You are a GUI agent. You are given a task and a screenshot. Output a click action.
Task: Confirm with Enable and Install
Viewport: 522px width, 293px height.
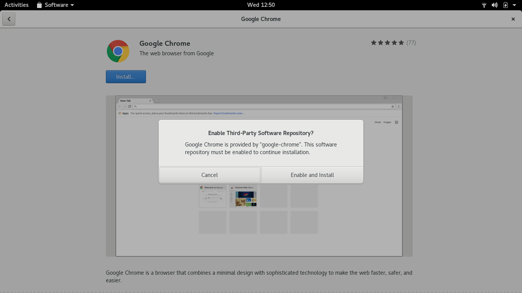pos(312,175)
